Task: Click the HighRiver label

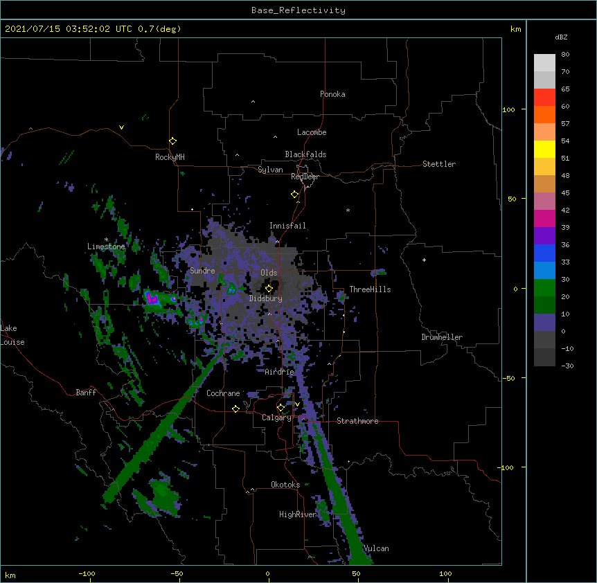Action: point(298,514)
